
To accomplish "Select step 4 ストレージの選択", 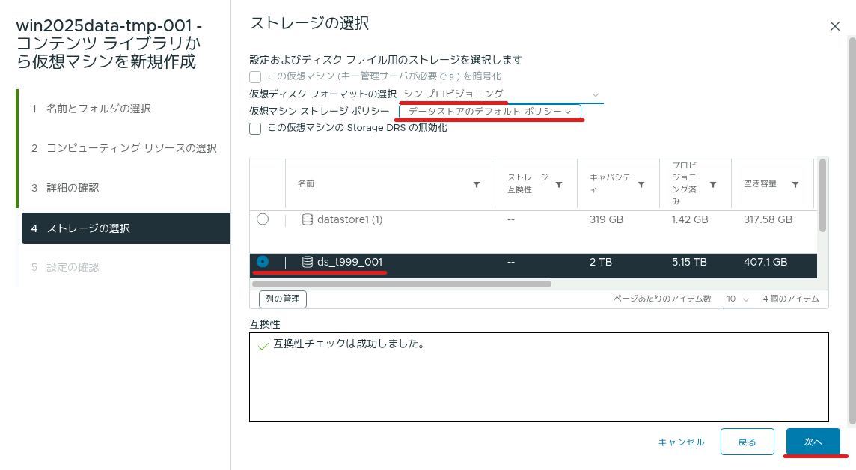I will [x=126, y=228].
